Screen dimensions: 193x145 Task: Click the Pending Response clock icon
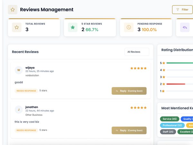click(x=129, y=27)
